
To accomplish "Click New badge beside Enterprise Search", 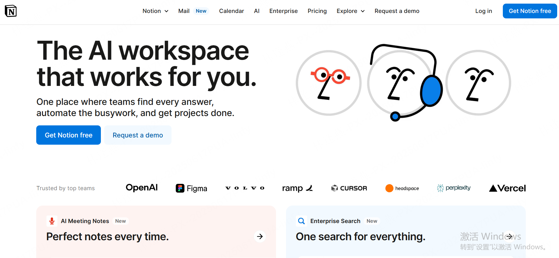I will click(x=372, y=221).
